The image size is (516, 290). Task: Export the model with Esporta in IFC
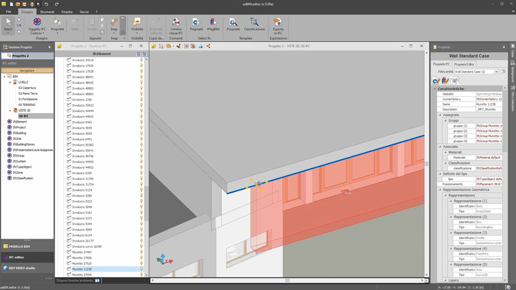(x=278, y=26)
